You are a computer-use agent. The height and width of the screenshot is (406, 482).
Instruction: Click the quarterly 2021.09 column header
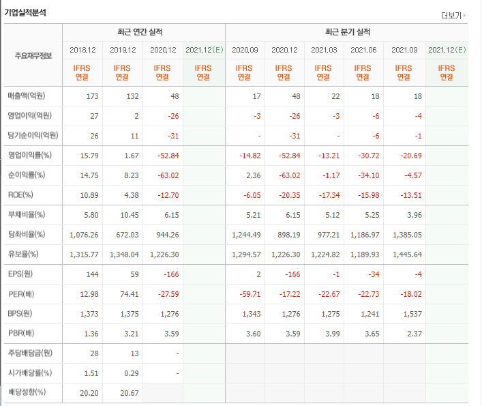[404, 50]
